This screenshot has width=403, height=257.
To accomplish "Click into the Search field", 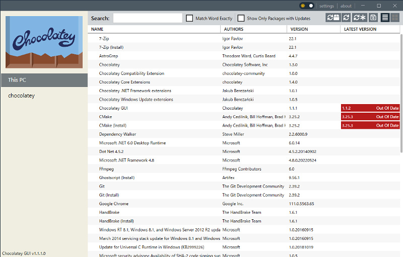I will pyautogui.click(x=148, y=18).
